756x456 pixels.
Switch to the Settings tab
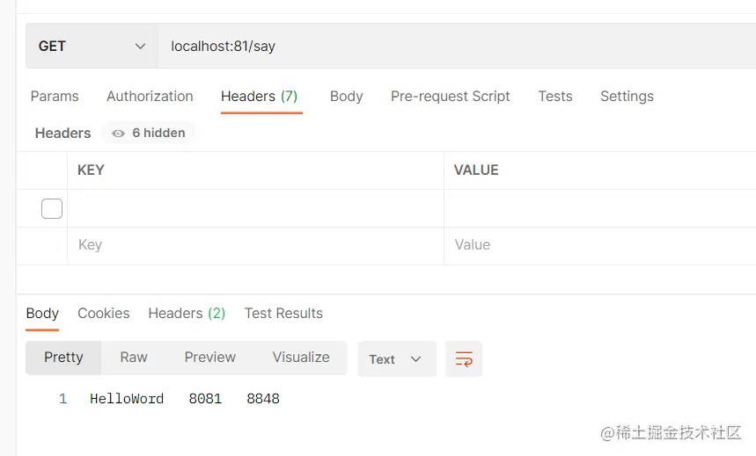click(x=627, y=97)
